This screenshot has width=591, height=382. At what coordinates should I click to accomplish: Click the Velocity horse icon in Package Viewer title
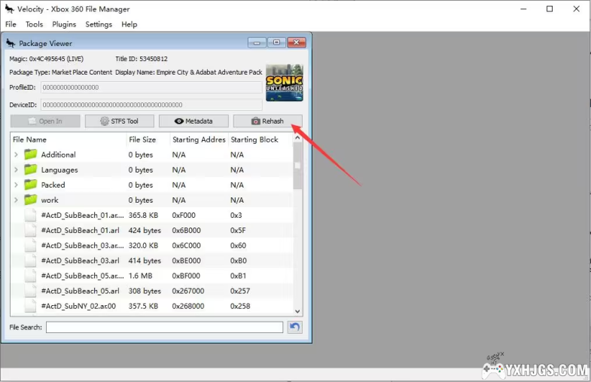click(11, 43)
